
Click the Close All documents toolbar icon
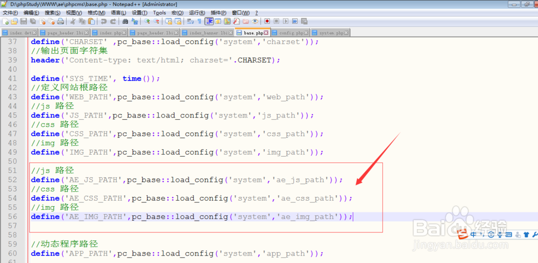52,21
